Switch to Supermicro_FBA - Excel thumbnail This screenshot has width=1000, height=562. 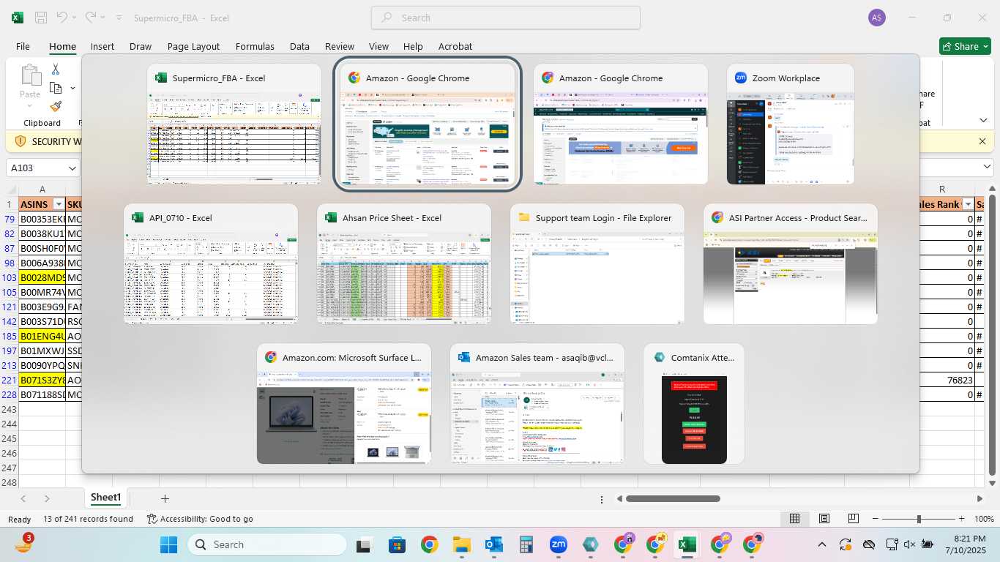(234, 124)
